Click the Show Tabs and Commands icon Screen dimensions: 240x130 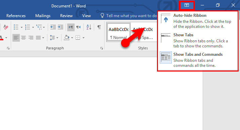pyautogui.click(x=166, y=57)
